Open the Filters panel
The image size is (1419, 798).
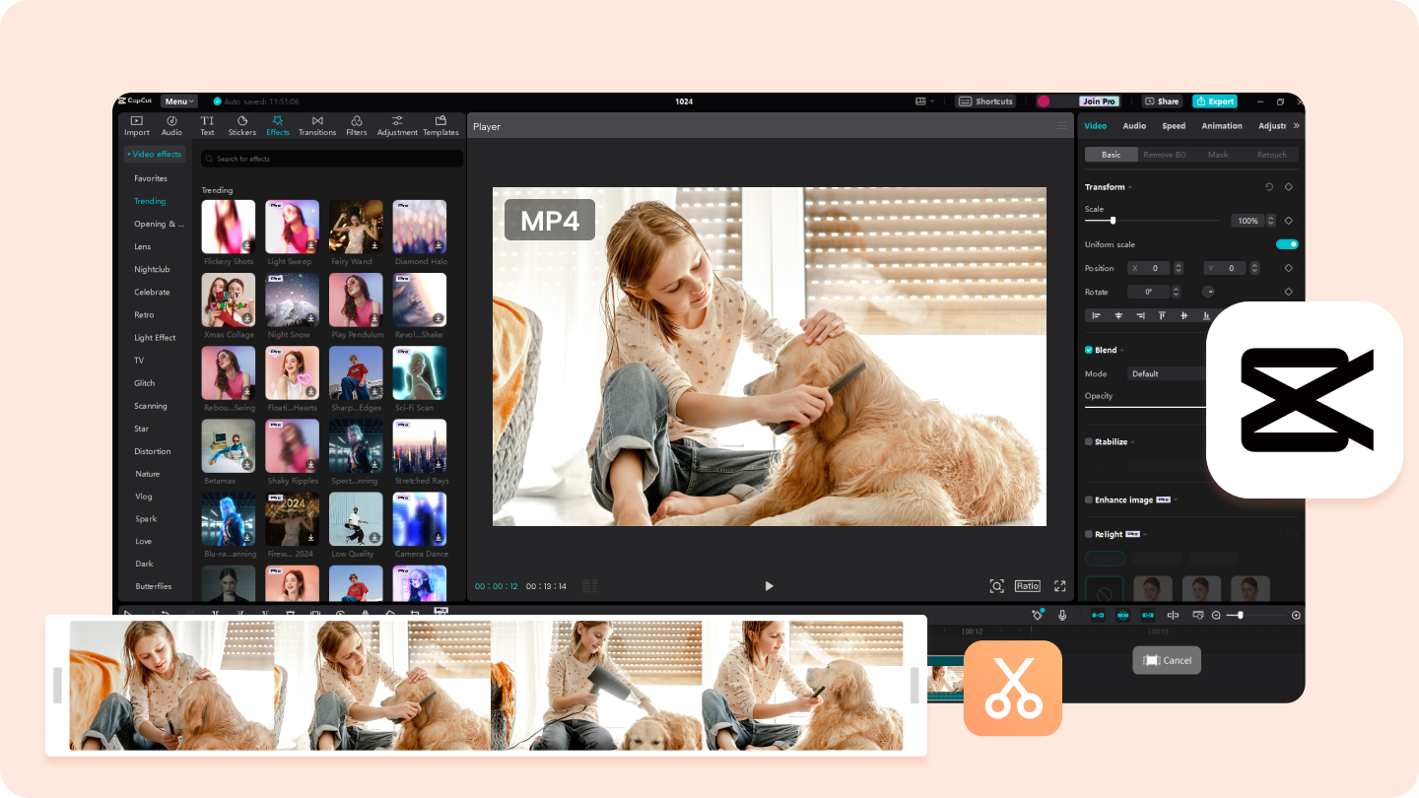[357, 126]
